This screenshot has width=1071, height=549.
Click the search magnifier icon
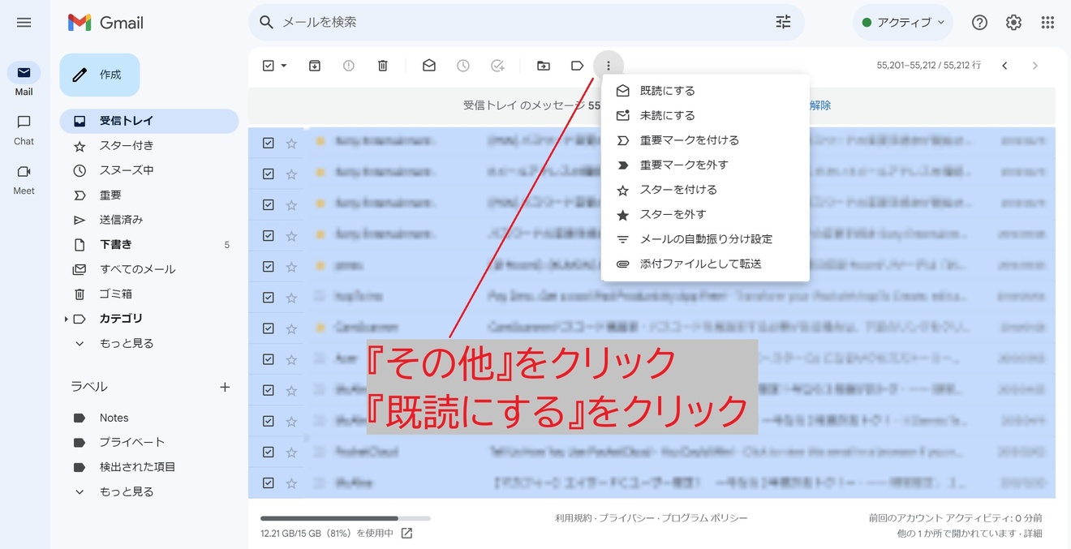pyautogui.click(x=266, y=23)
